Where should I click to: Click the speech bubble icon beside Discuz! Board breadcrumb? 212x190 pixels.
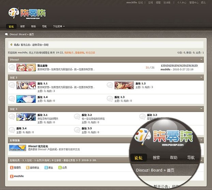pyautogui.click(x=6, y=34)
